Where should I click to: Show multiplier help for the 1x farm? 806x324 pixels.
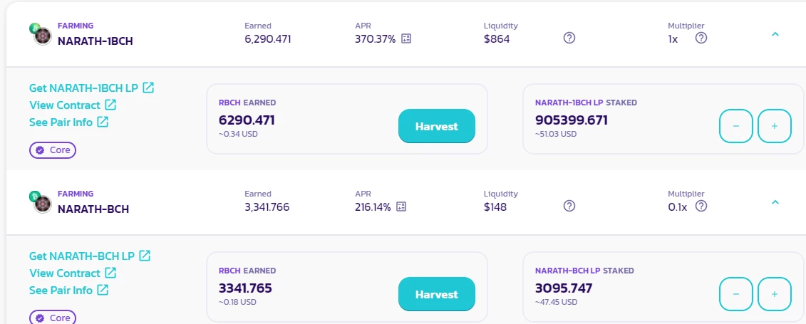(701, 38)
